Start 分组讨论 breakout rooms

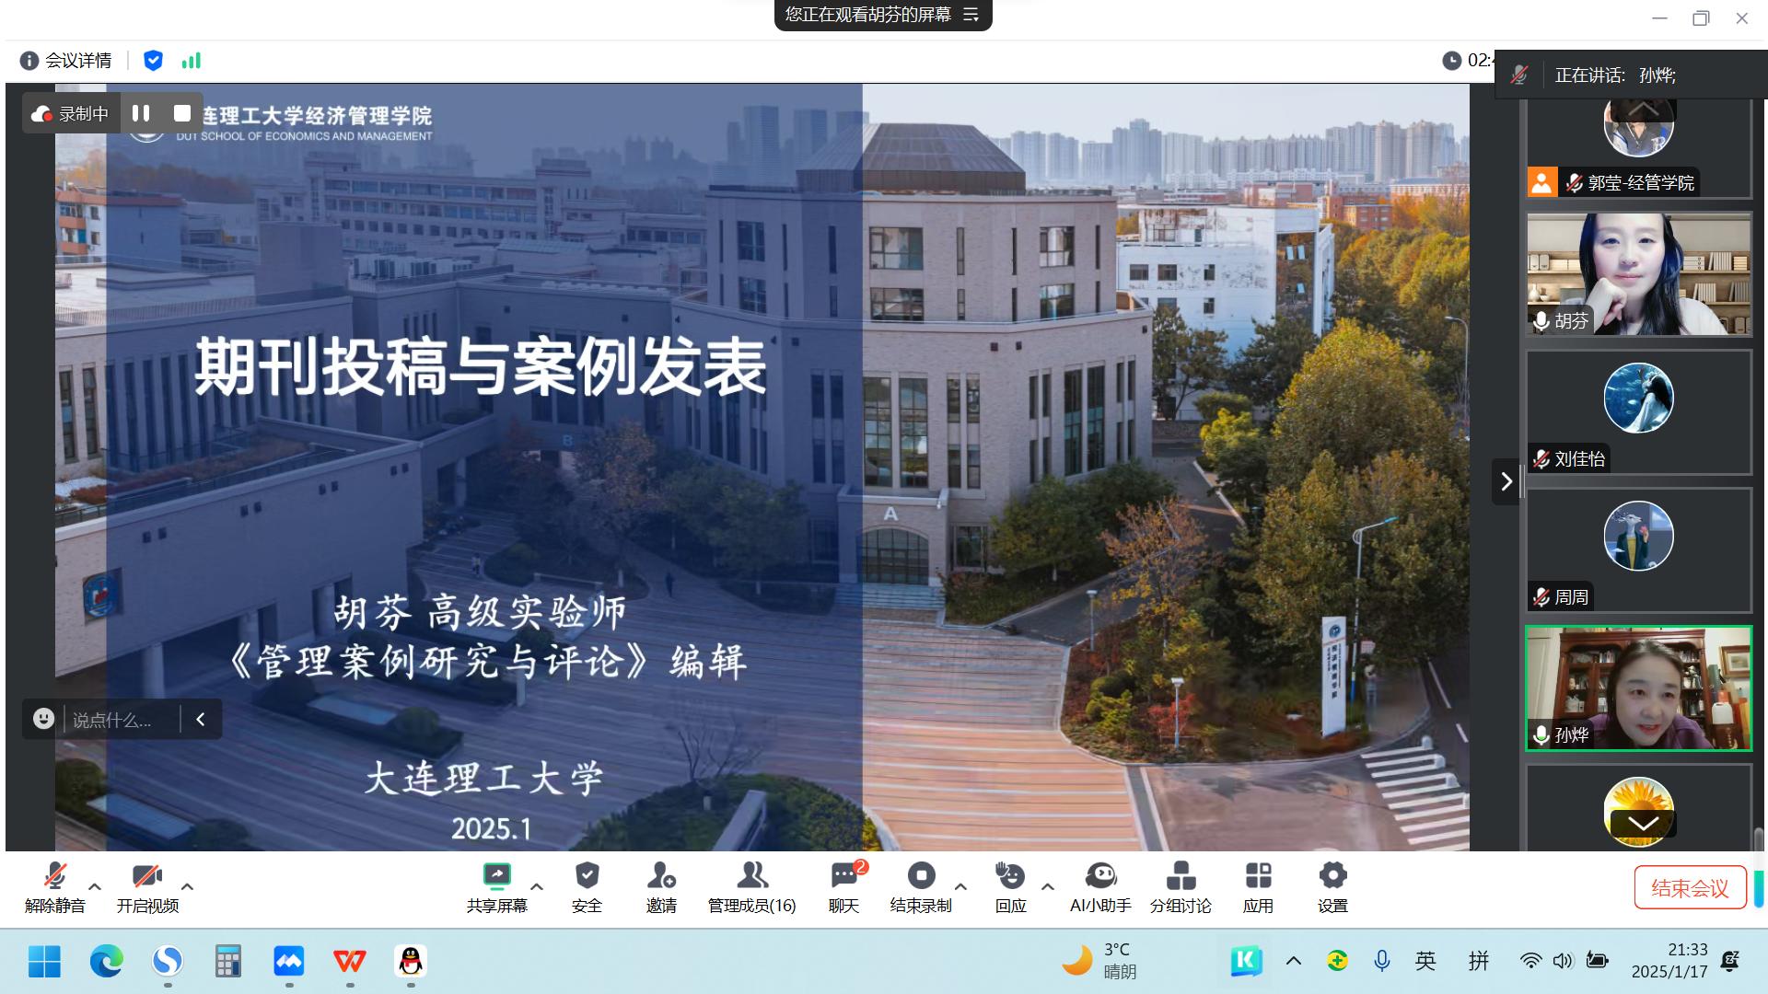pos(1181,876)
